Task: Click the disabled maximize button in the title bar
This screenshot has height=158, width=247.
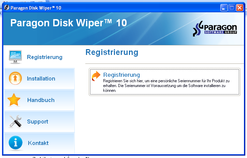Action: 232,8
